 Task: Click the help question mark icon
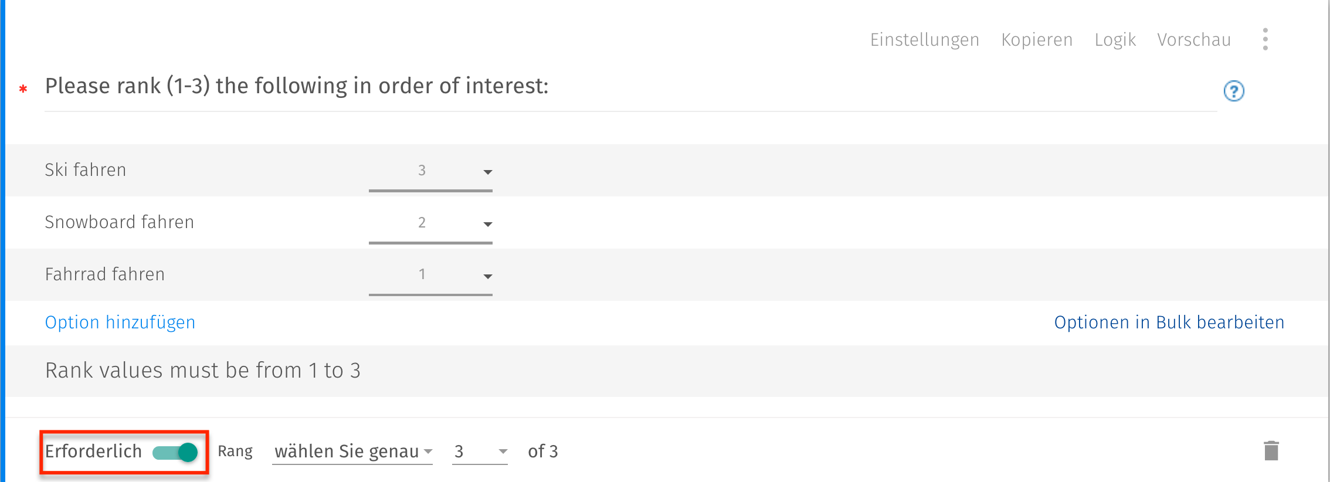[x=1234, y=91]
